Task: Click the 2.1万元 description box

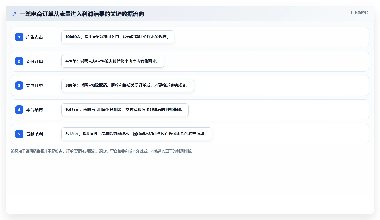Action: point(137,134)
